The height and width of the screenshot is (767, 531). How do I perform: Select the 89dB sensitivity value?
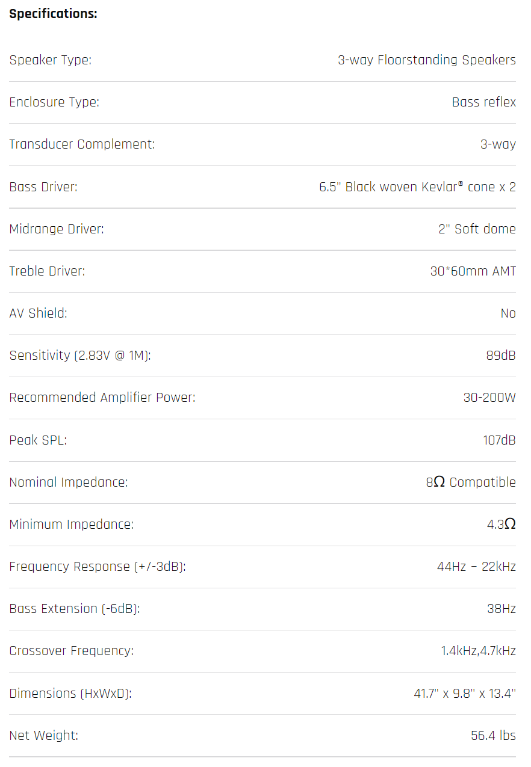pos(501,356)
